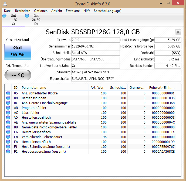
Task: Click status orb of row AC Löschfehler
Action: click(x=8, y=112)
